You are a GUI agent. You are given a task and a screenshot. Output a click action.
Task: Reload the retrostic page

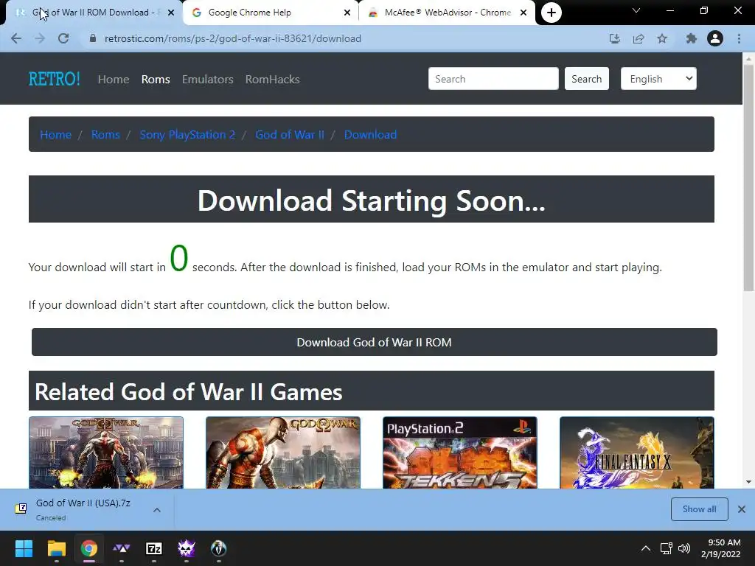[63, 38]
